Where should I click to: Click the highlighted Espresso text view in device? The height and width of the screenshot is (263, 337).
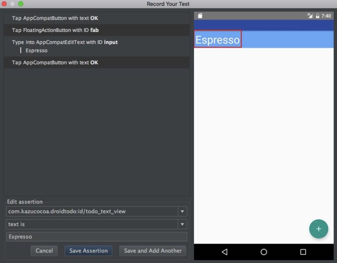[218, 39]
